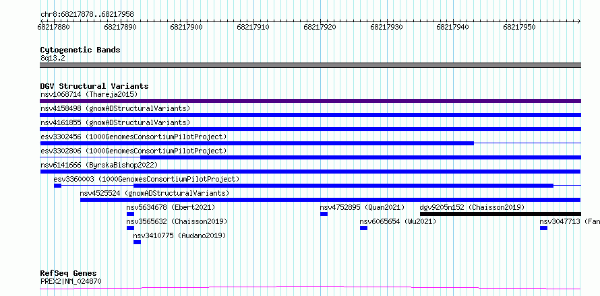Screen dimensions: 600x296
Task: Select the small blue nsv6065654 marker
Action: [x=363, y=228]
